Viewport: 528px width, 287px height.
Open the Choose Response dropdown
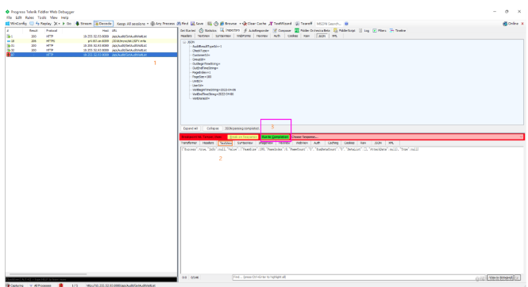407,137
